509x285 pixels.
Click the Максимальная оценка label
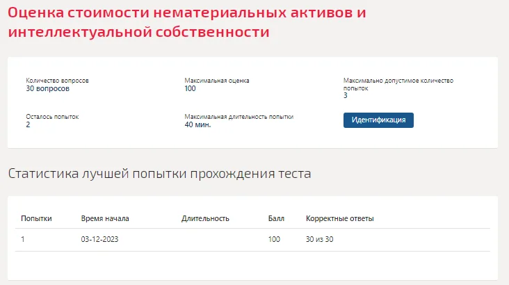point(217,81)
